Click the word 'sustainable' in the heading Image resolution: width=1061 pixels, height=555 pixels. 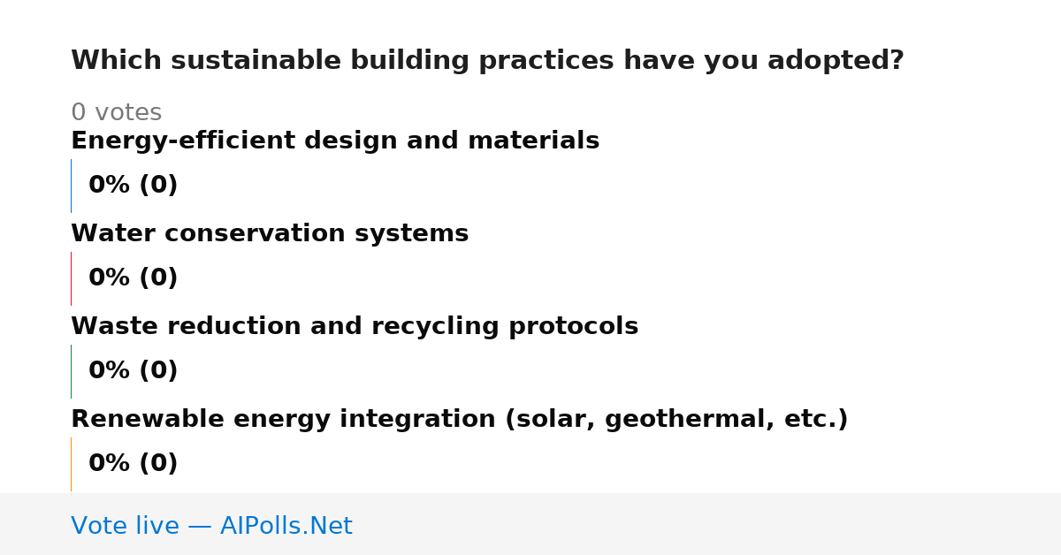click(x=257, y=61)
